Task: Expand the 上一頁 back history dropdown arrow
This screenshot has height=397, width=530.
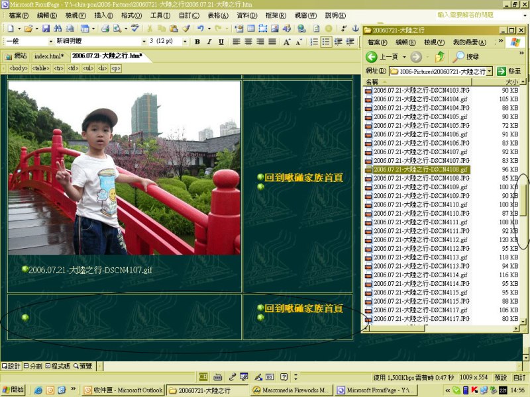Action: click(404, 57)
